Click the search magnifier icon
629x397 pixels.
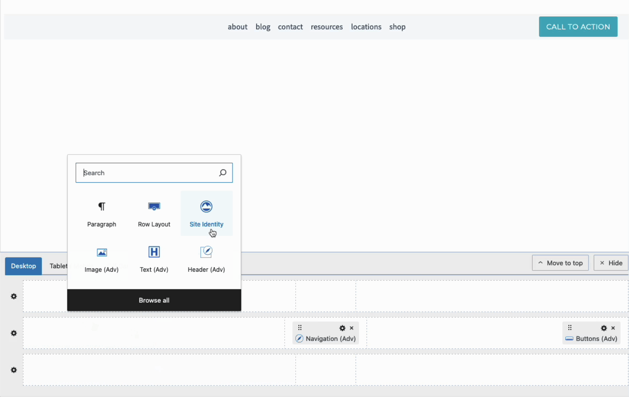[223, 173]
